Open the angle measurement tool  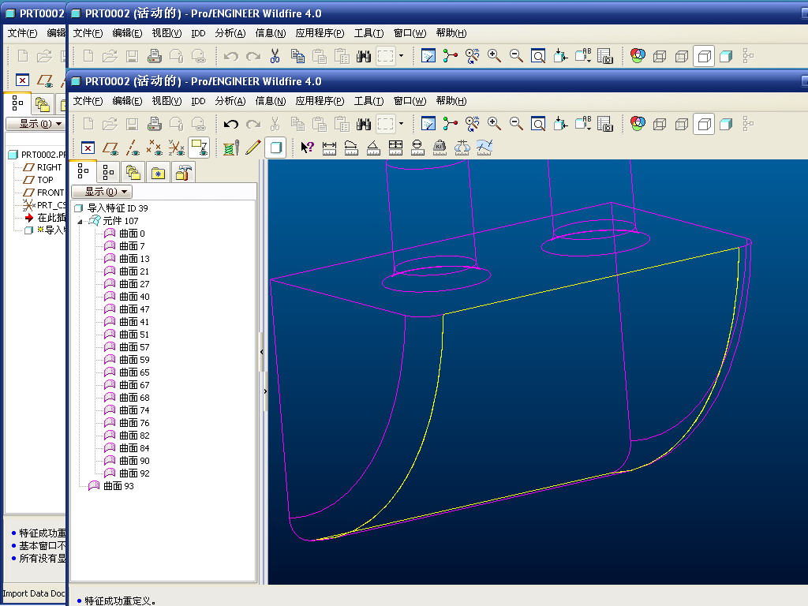coord(374,147)
